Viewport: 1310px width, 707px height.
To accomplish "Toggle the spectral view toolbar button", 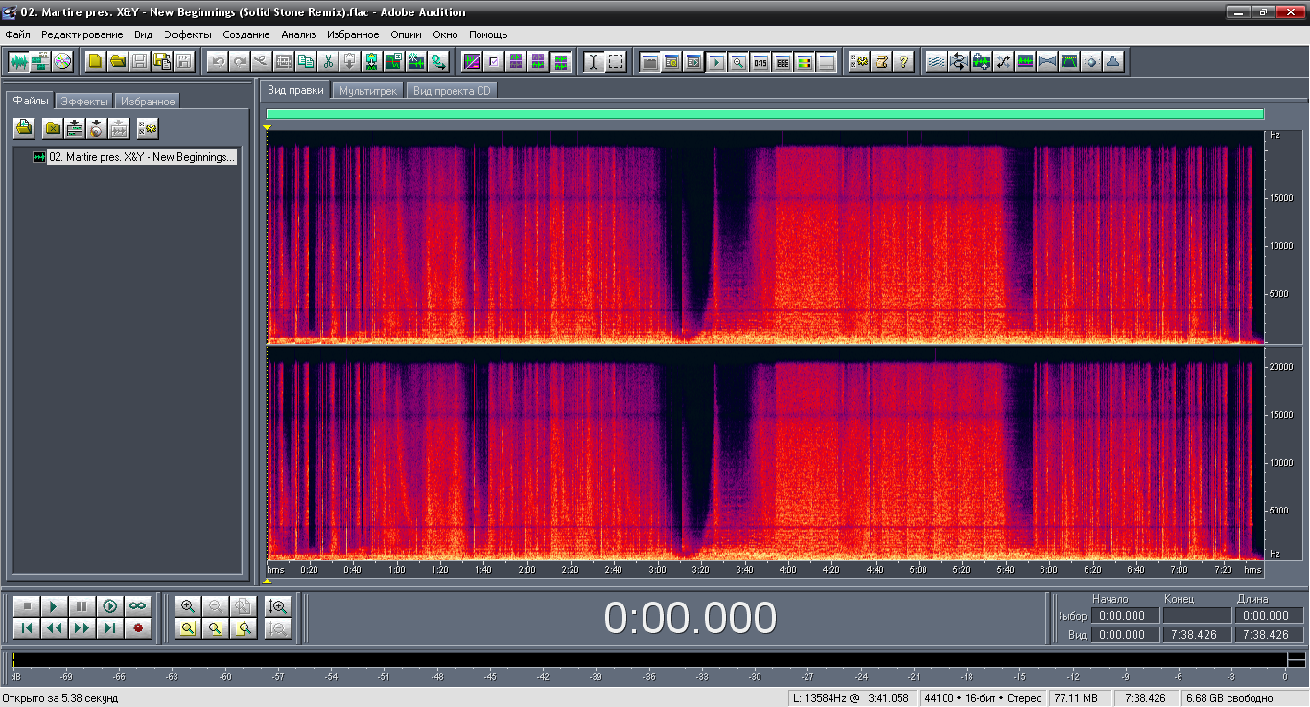I will click(472, 62).
